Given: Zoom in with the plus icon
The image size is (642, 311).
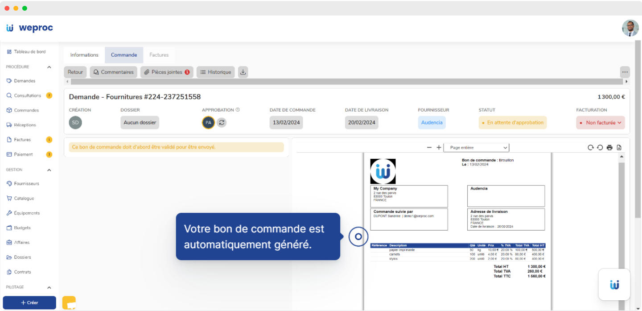Looking at the screenshot, I should (439, 148).
